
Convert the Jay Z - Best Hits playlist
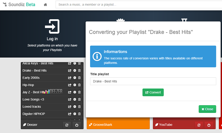[x=70, y=92]
